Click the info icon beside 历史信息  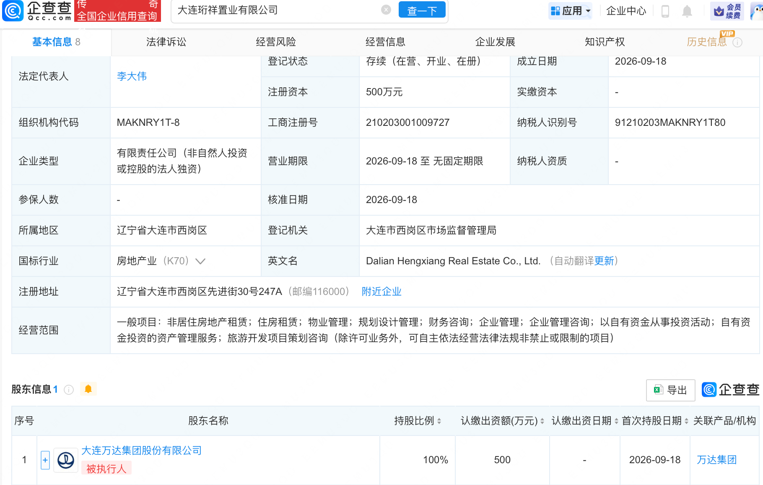(x=737, y=42)
